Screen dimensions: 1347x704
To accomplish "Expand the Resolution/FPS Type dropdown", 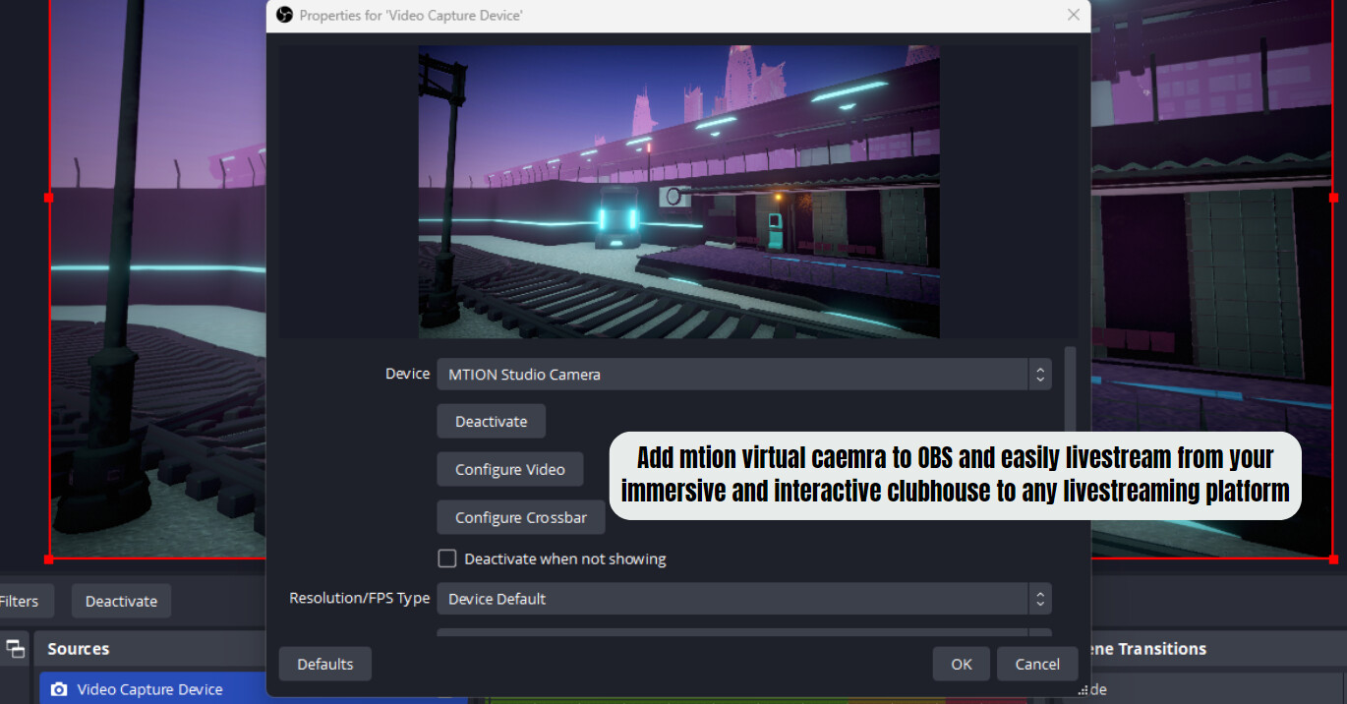I will 732,599.
